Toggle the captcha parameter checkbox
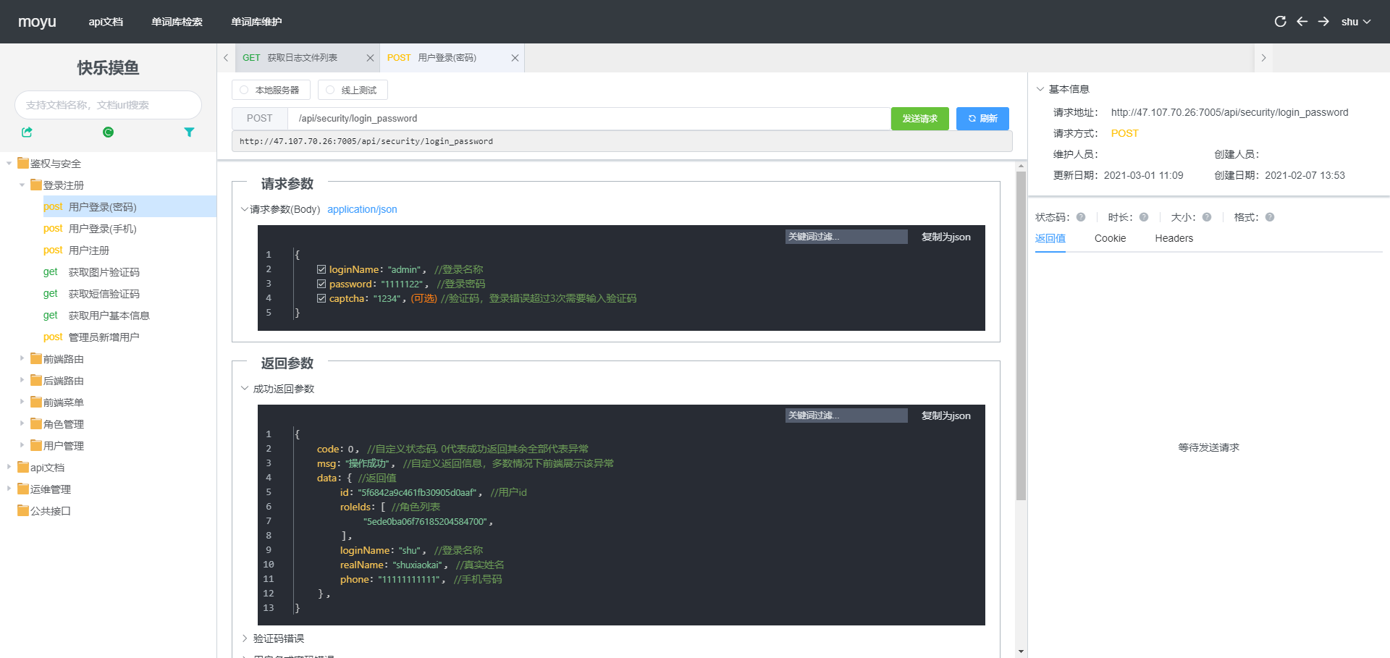The height and width of the screenshot is (658, 1390). pos(321,298)
